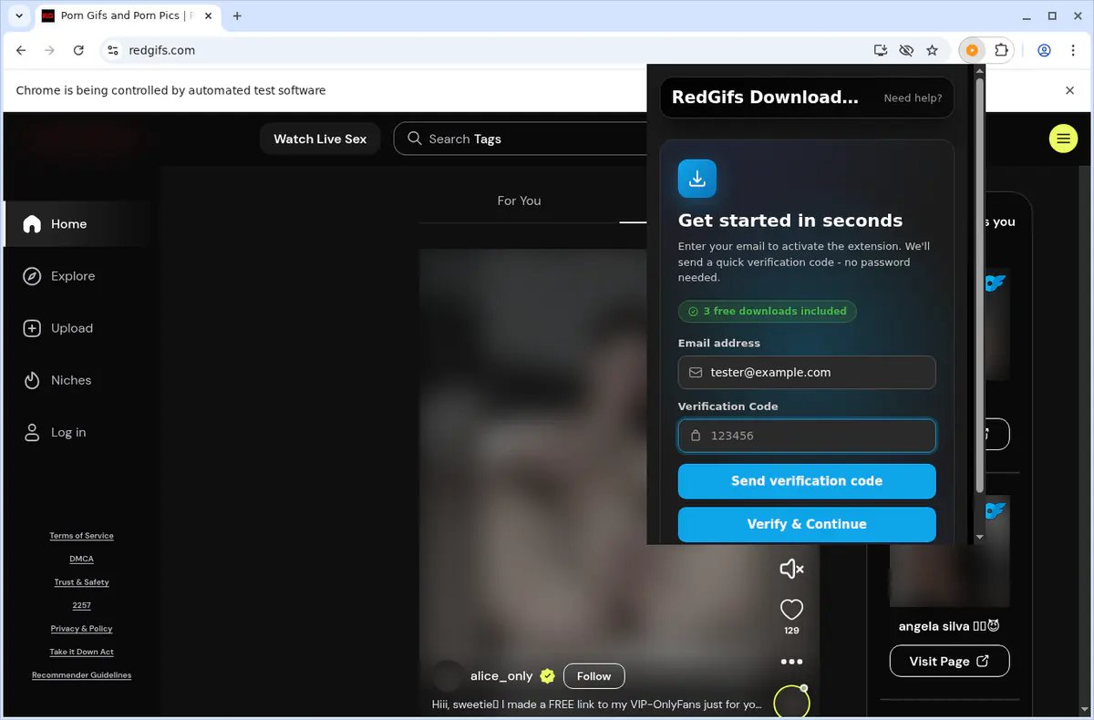Viewport: 1094px width, 720px height.
Task: Open the Recommender Guidelines link
Action: 81,675
